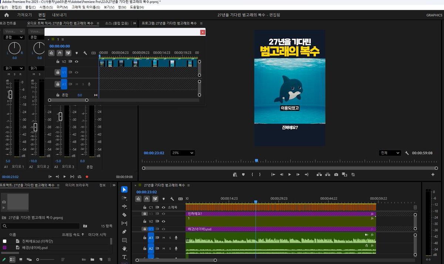The image size is (444, 264).
Task: Open audio track mixer panel menu
Action: 98,23
